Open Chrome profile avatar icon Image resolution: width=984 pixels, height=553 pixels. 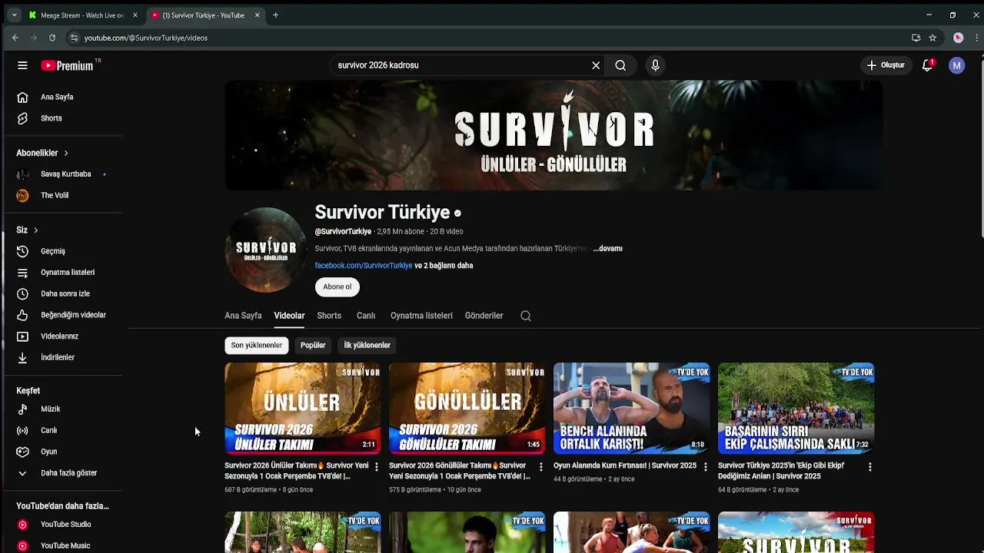[x=958, y=38]
